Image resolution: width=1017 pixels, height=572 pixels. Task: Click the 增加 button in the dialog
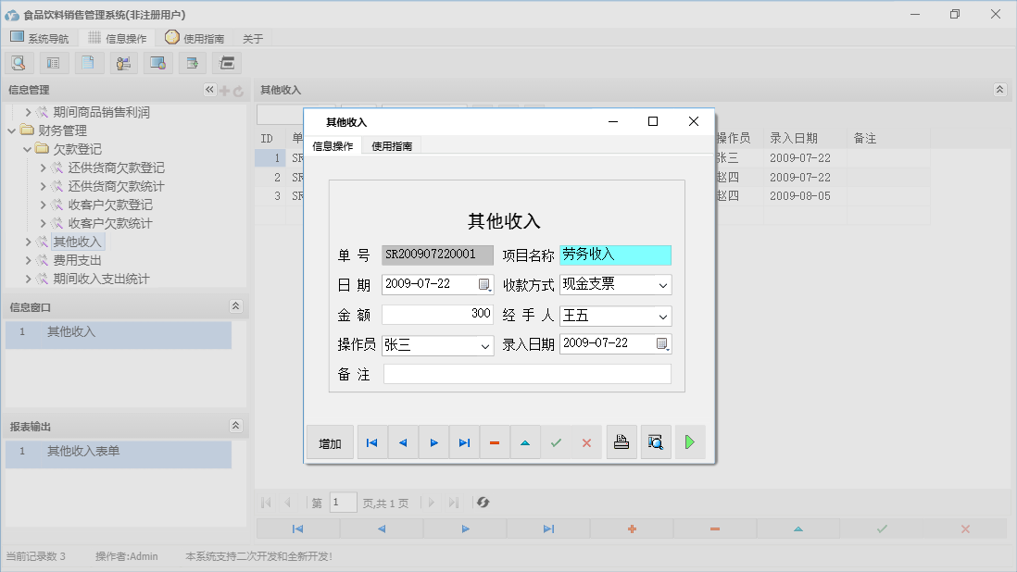click(330, 442)
